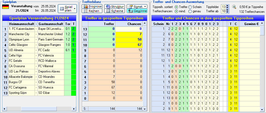266x113 pixels.
Task: Decrease the Treffer ab value
Action: [227, 12]
